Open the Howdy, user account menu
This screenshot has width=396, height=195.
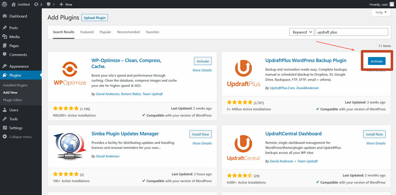[381, 4]
